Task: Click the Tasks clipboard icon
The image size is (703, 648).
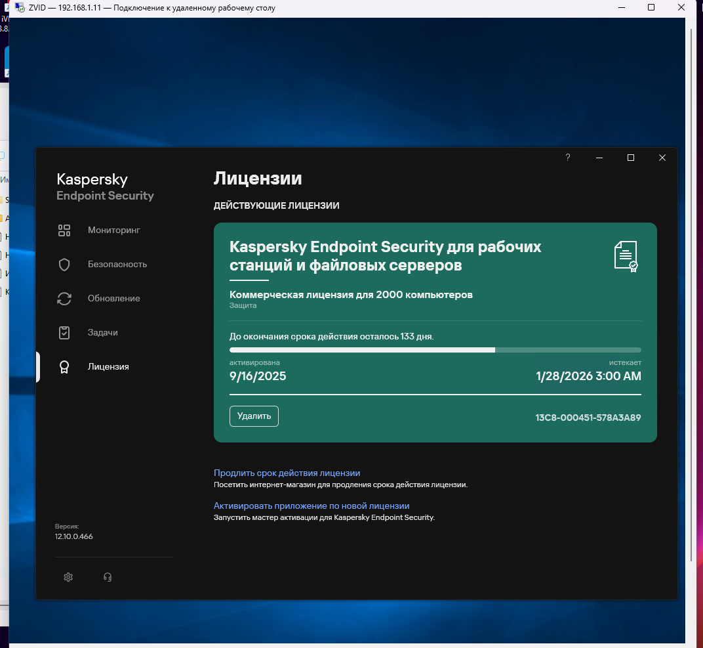Action: pos(64,333)
